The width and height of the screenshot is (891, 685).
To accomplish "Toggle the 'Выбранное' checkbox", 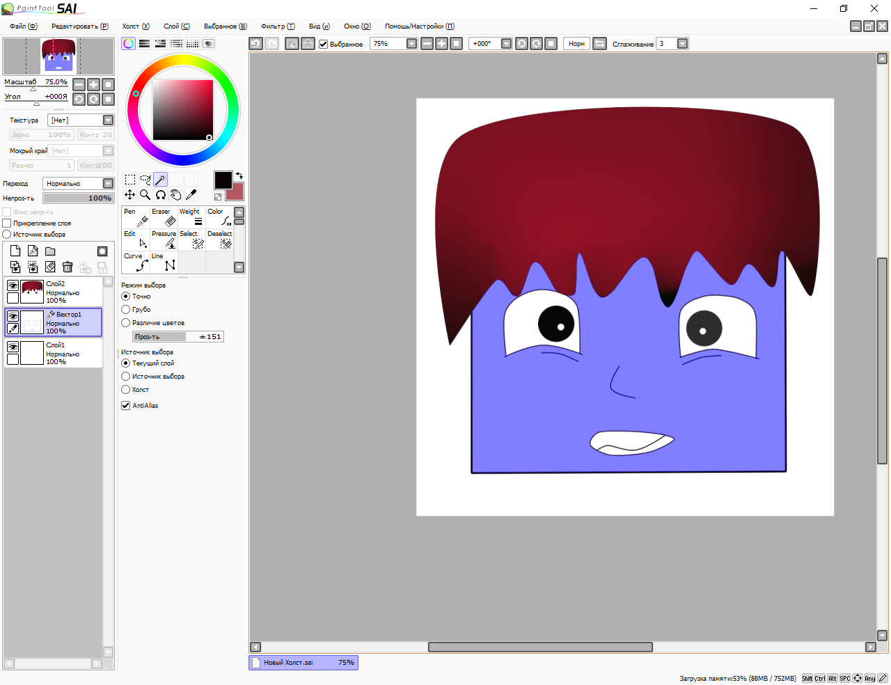I will tap(323, 44).
